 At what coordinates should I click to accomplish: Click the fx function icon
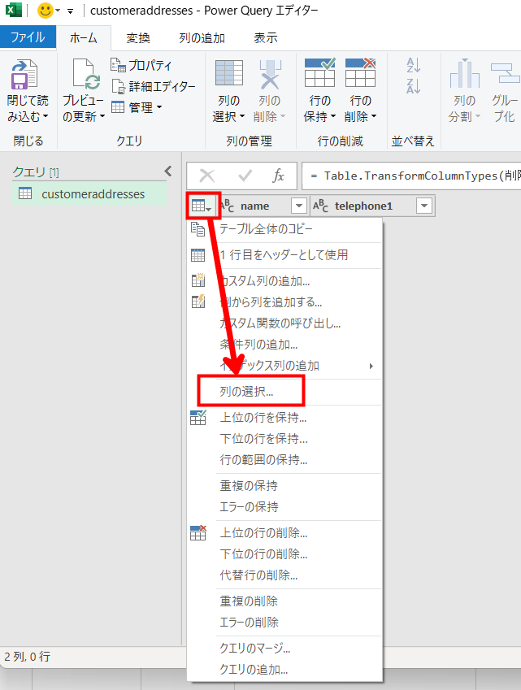click(278, 176)
